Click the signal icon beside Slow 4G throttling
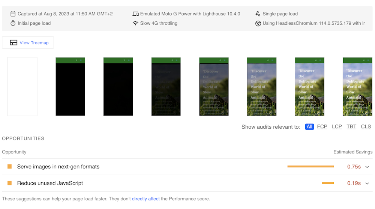The image size is (375, 209). [136, 23]
